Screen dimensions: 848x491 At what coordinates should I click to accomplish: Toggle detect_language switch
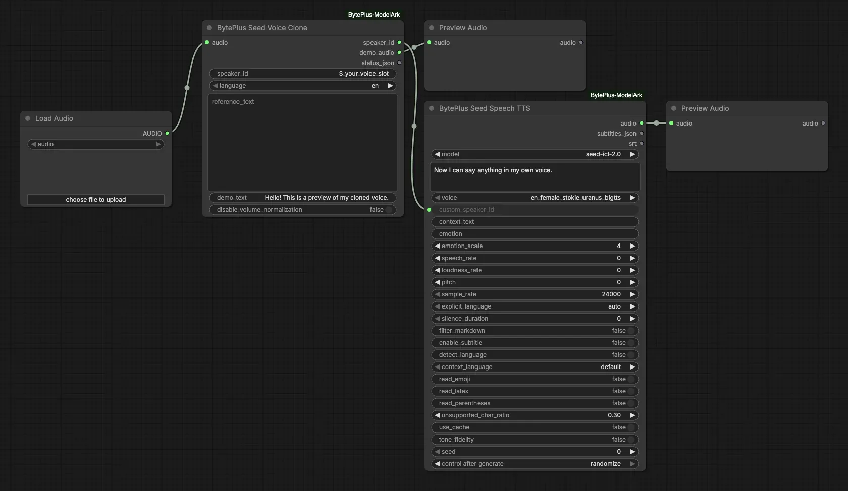click(631, 355)
